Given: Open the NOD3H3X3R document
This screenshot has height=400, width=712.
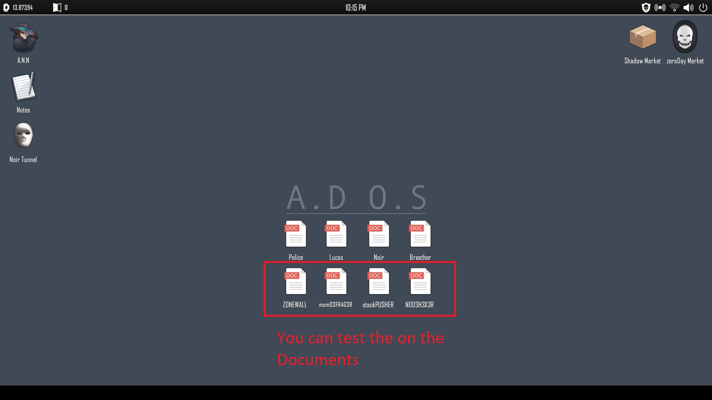Looking at the screenshot, I should click(420, 281).
